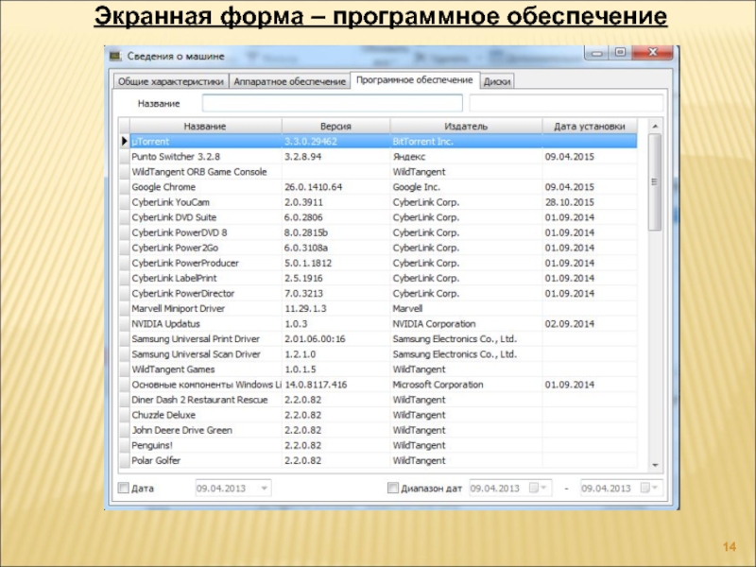Open the Дата date picker dropdown
Image resolution: width=756 pixels, height=567 pixels.
point(262,489)
